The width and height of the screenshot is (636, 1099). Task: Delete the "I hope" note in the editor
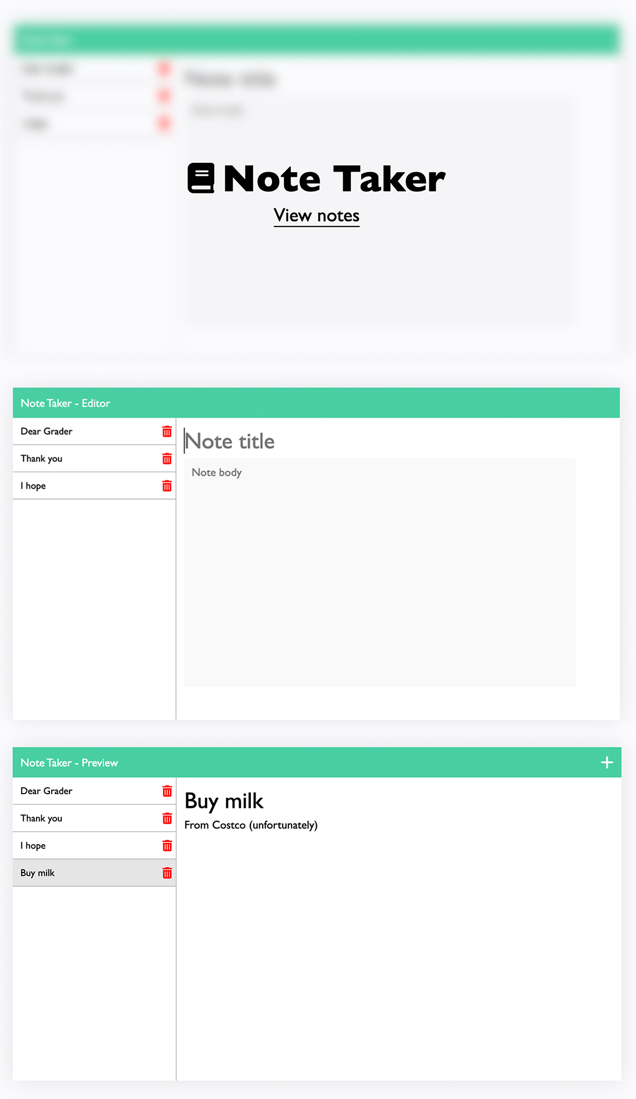coord(167,486)
